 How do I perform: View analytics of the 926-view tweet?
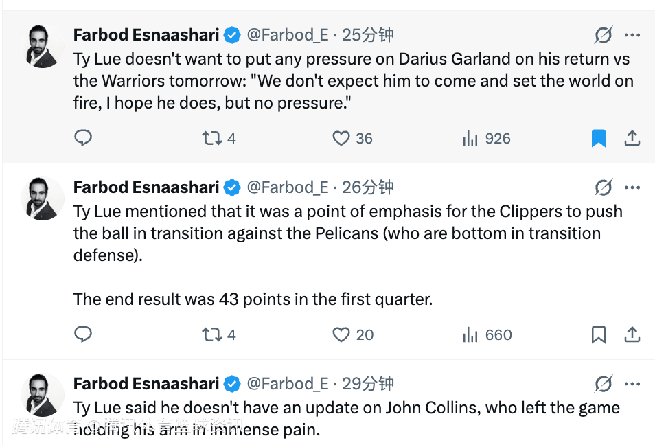tap(470, 138)
